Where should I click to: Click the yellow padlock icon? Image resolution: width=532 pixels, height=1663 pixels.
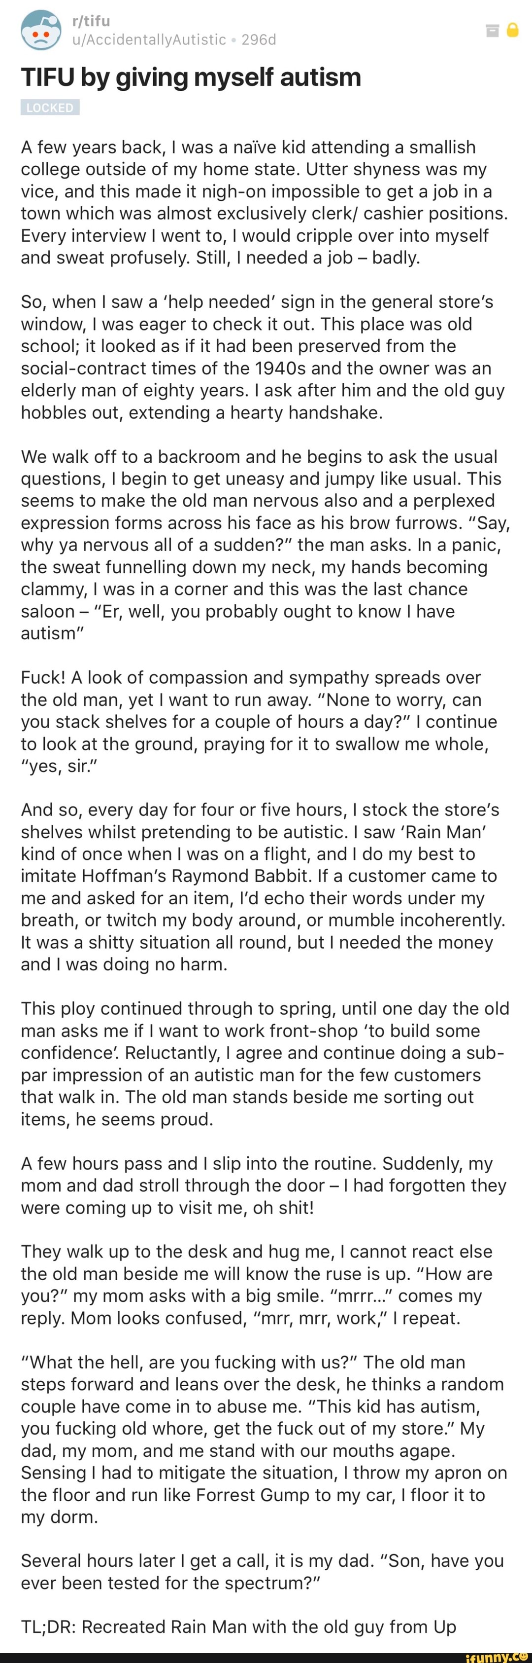513,31
